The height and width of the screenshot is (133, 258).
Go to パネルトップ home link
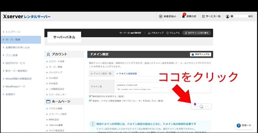coord(156,33)
